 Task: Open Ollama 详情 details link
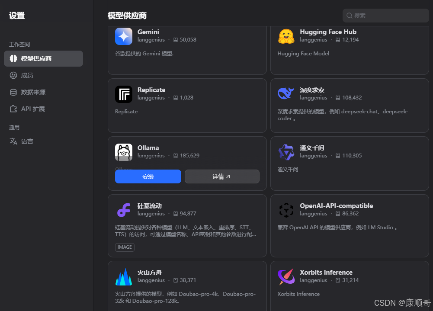point(222,176)
